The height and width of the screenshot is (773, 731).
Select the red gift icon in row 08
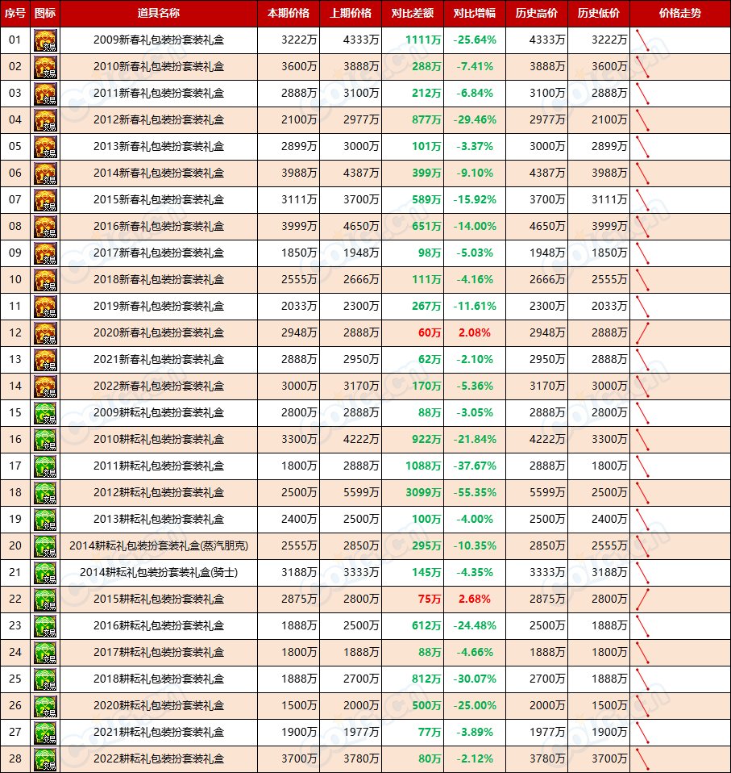[45, 227]
